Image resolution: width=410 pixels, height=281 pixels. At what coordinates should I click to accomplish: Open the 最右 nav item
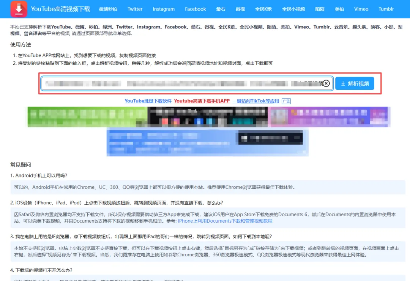pos(221,9)
